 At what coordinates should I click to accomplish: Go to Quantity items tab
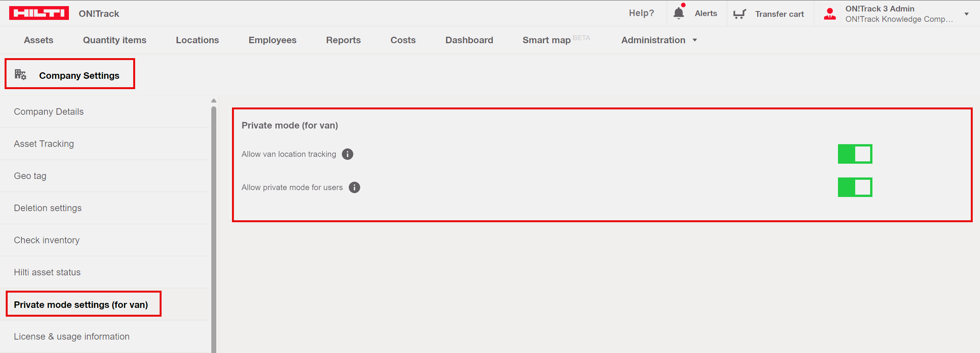[x=115, y=40]
